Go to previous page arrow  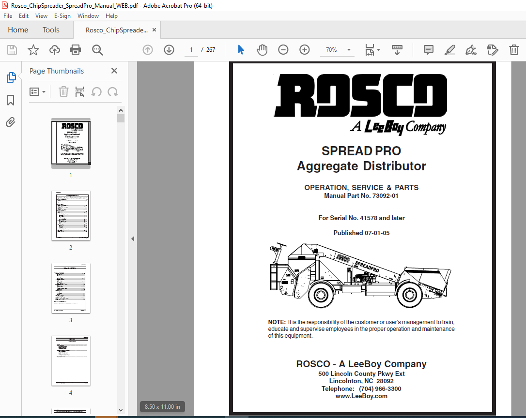pos(148,50)
